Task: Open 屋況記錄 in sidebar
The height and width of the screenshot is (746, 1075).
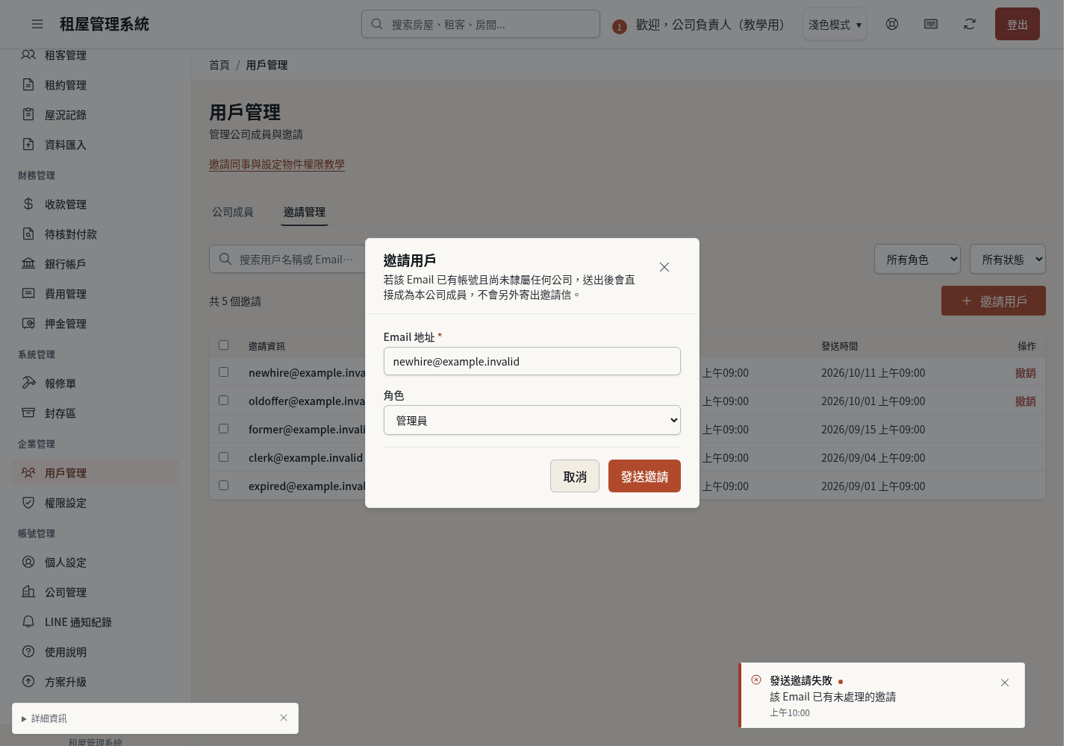Action: (x=96, y=115)
